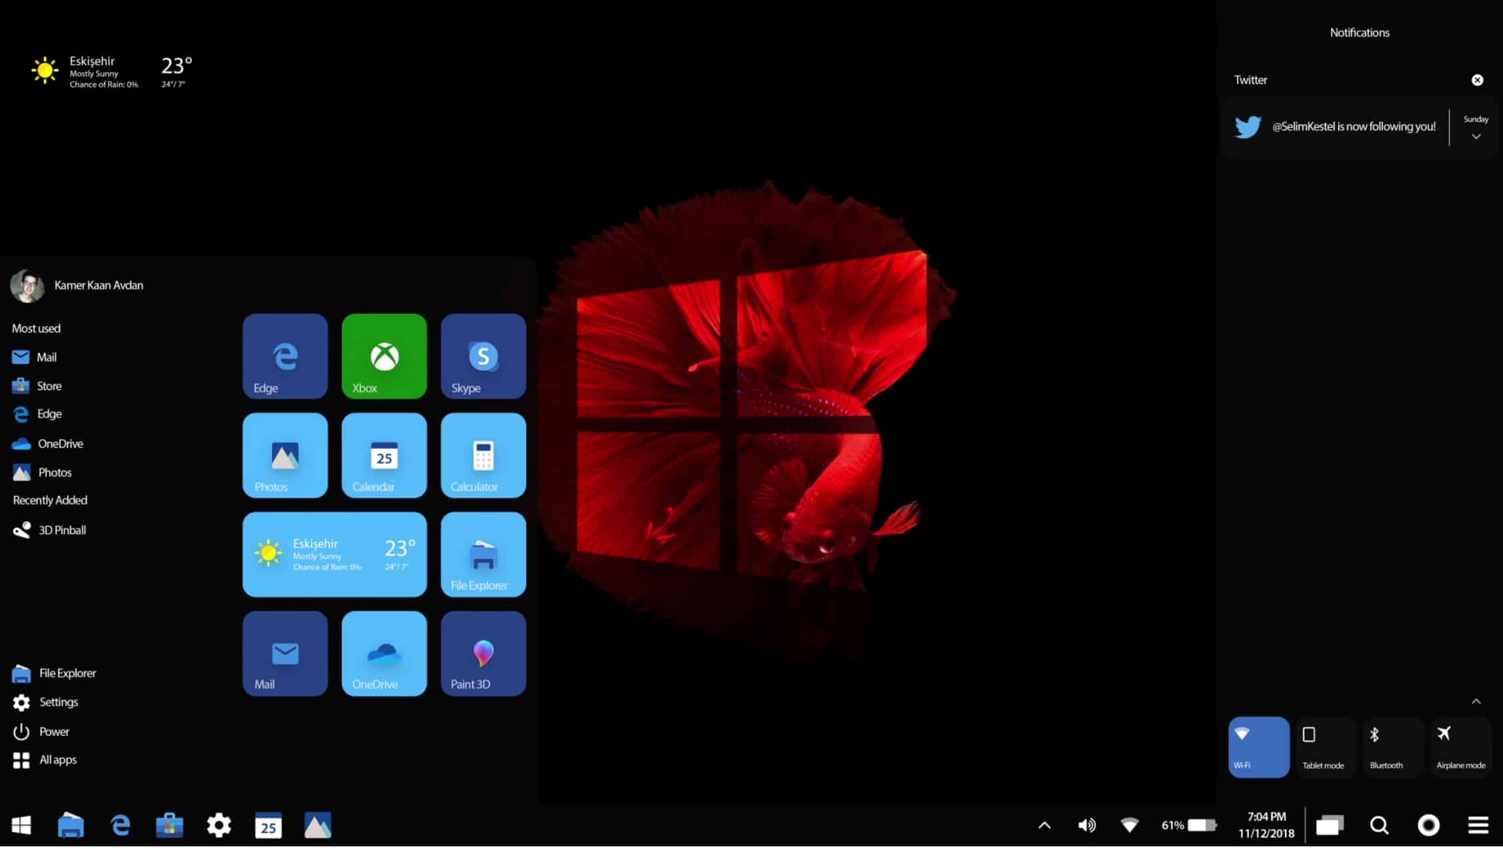Expand the Start menu app list
This screenshot has width=1503, height=849.
click(57, 759)
